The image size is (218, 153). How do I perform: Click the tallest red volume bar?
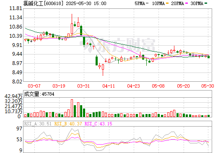(x=72, y=108)
